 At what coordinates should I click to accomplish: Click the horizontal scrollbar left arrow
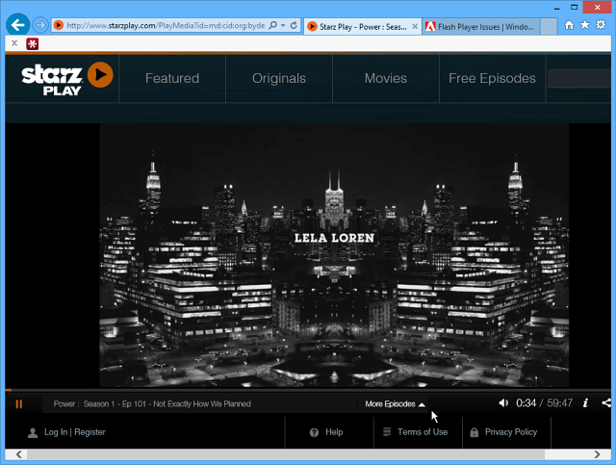[18, 454]
